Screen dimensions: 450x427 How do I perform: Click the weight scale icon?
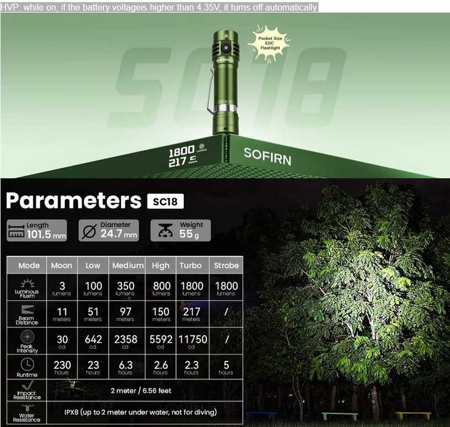[165, 230]
